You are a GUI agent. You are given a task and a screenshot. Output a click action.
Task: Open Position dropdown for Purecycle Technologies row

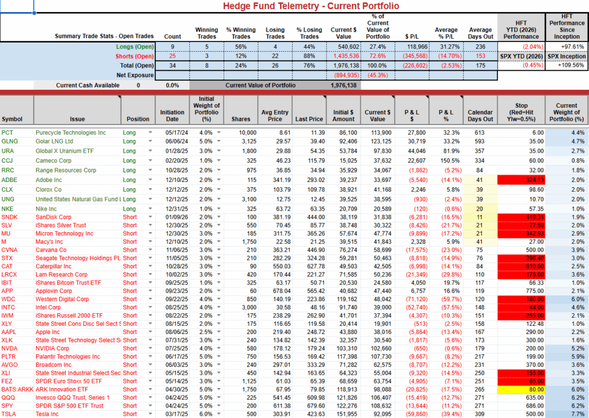[151, 132]
